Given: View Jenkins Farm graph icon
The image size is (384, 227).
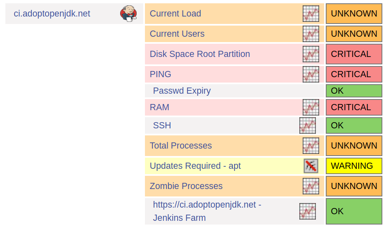Looking at the screenshot, I should 308,211.
